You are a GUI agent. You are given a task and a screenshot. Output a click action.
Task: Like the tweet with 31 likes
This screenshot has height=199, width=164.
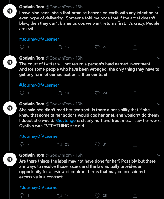[x=97, y=144]
